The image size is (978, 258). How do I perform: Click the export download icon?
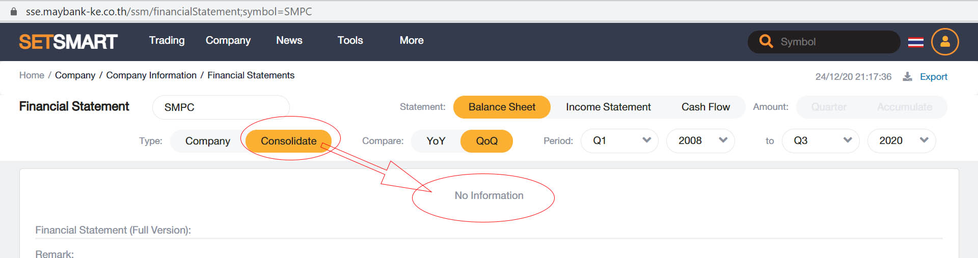(x=907, y=77)
